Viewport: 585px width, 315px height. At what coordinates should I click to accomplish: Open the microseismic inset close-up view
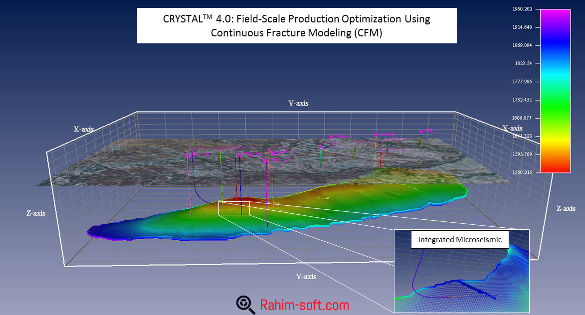(462, 271)
